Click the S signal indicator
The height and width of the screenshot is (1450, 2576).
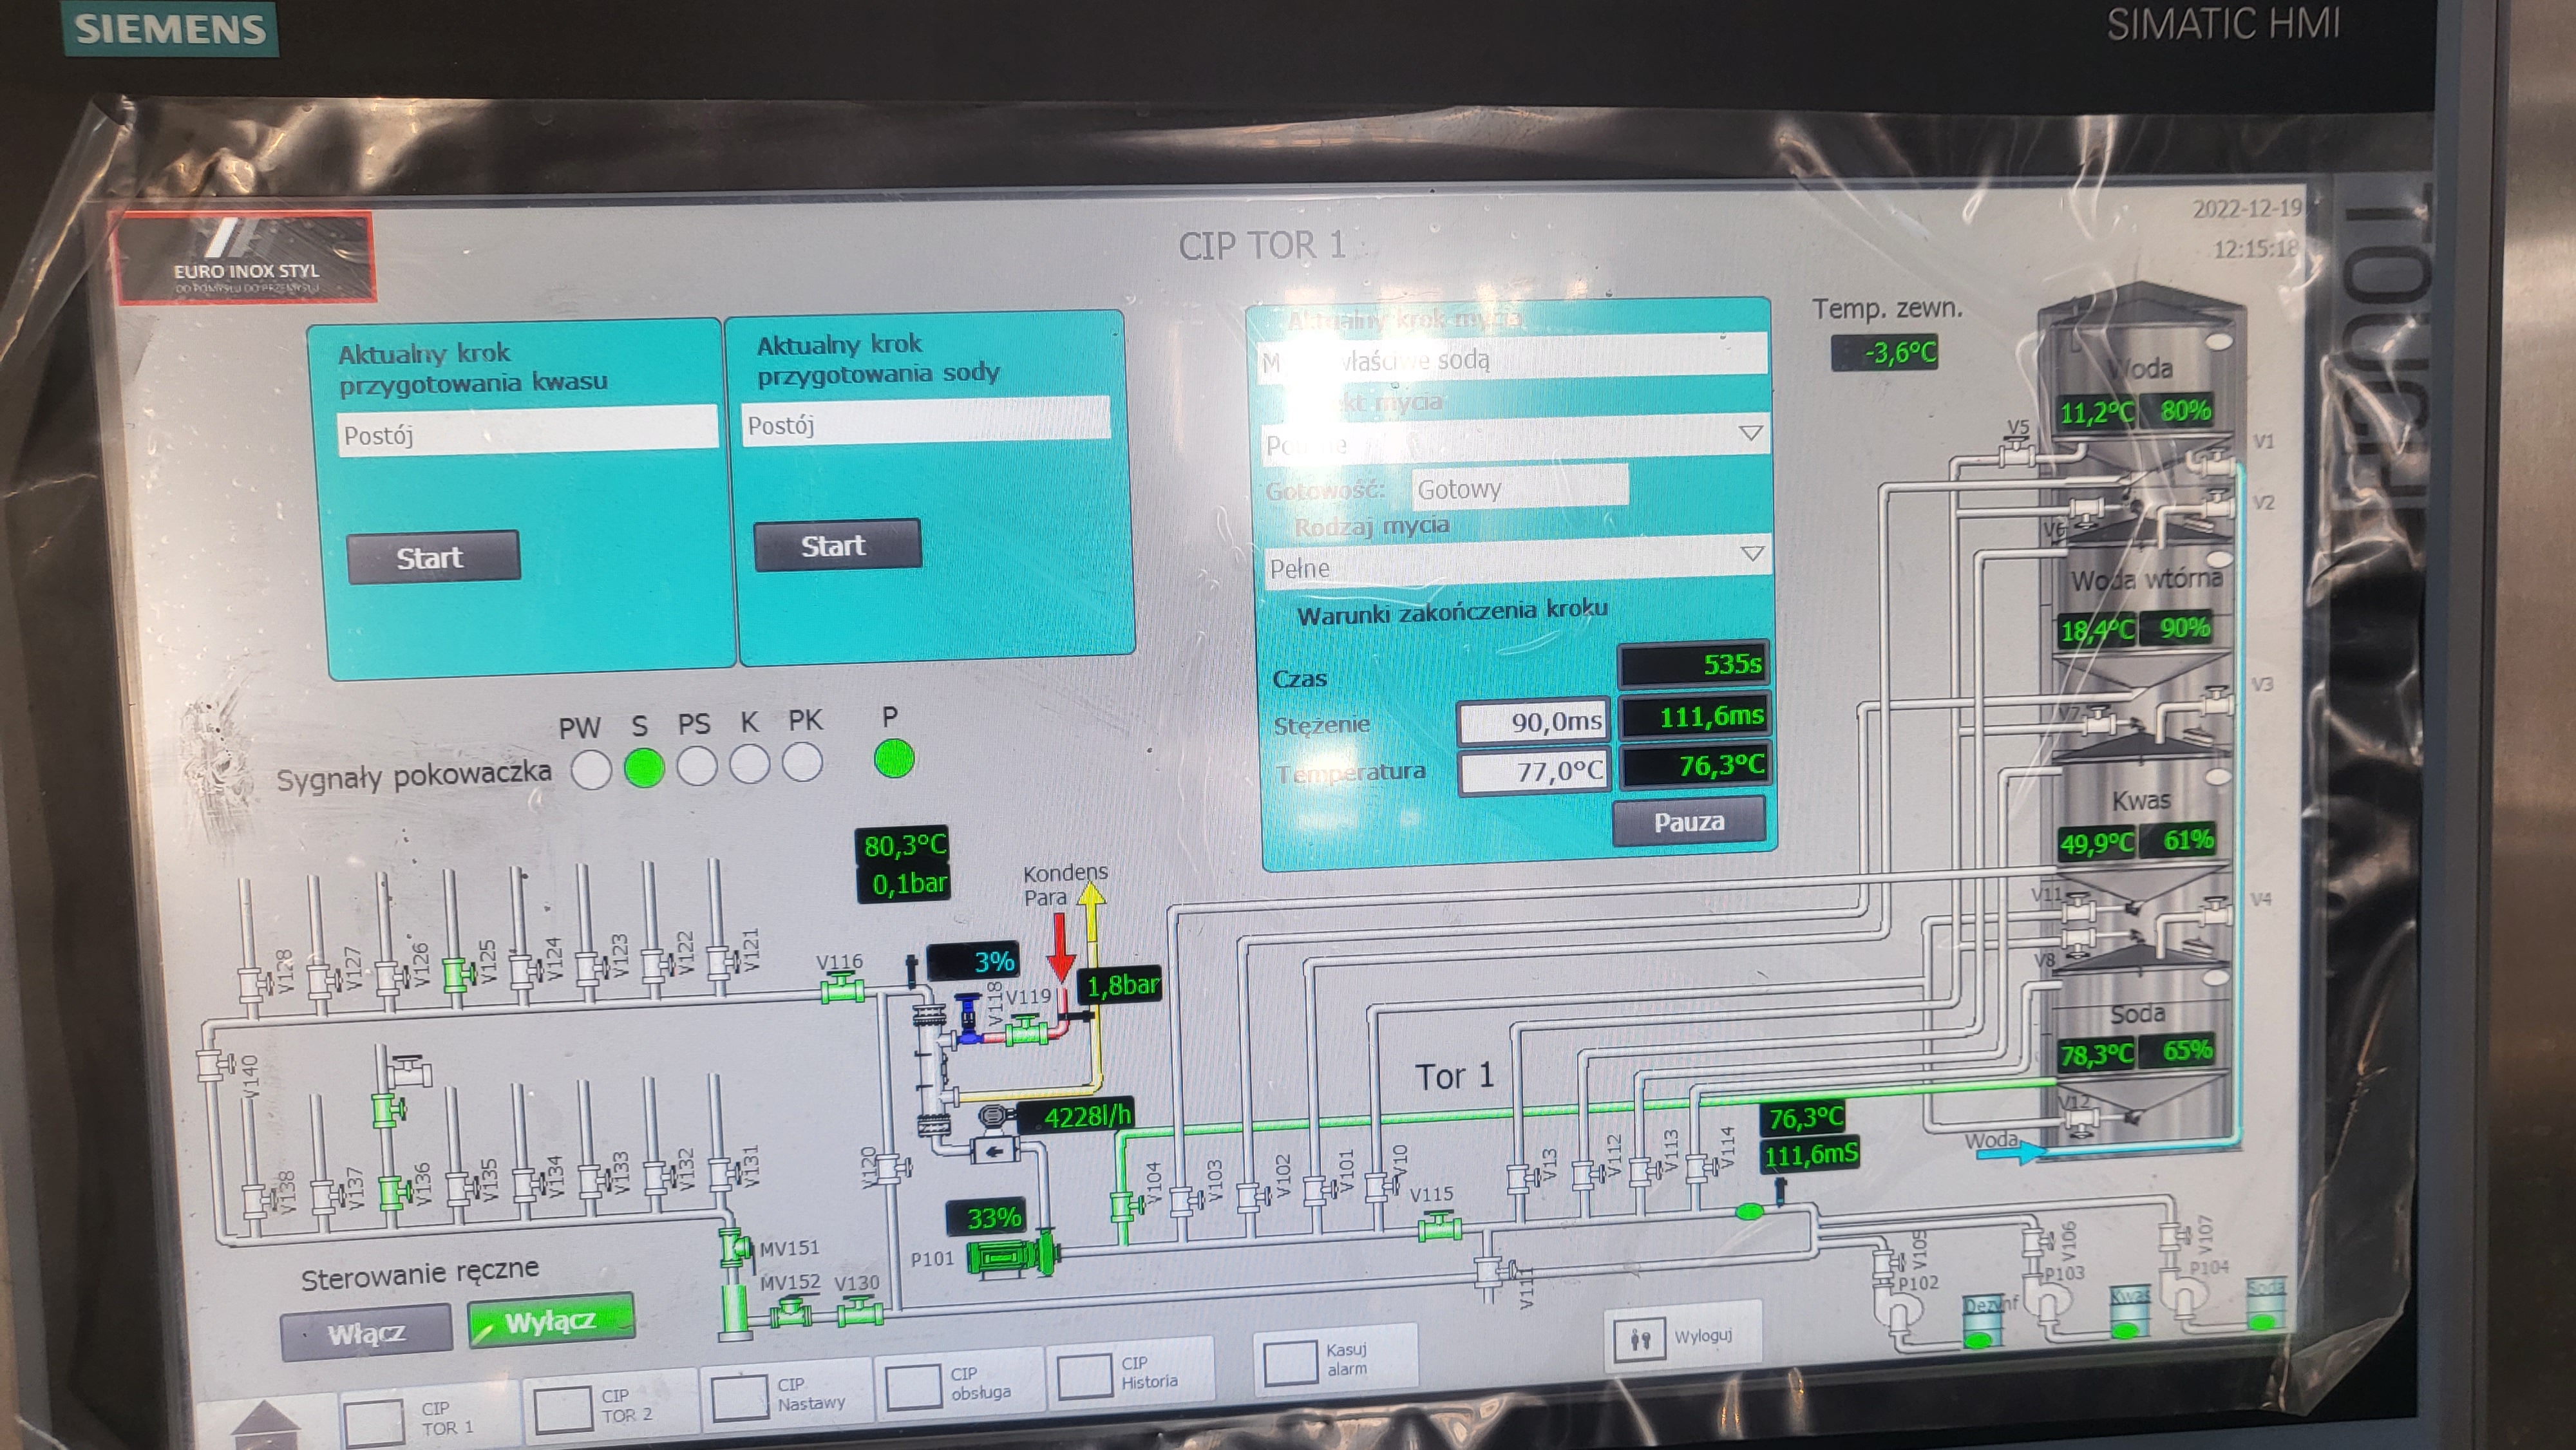pyautogui.click(x=644, y=767)
